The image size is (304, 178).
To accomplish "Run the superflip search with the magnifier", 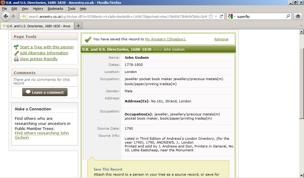I will [288, 16].
